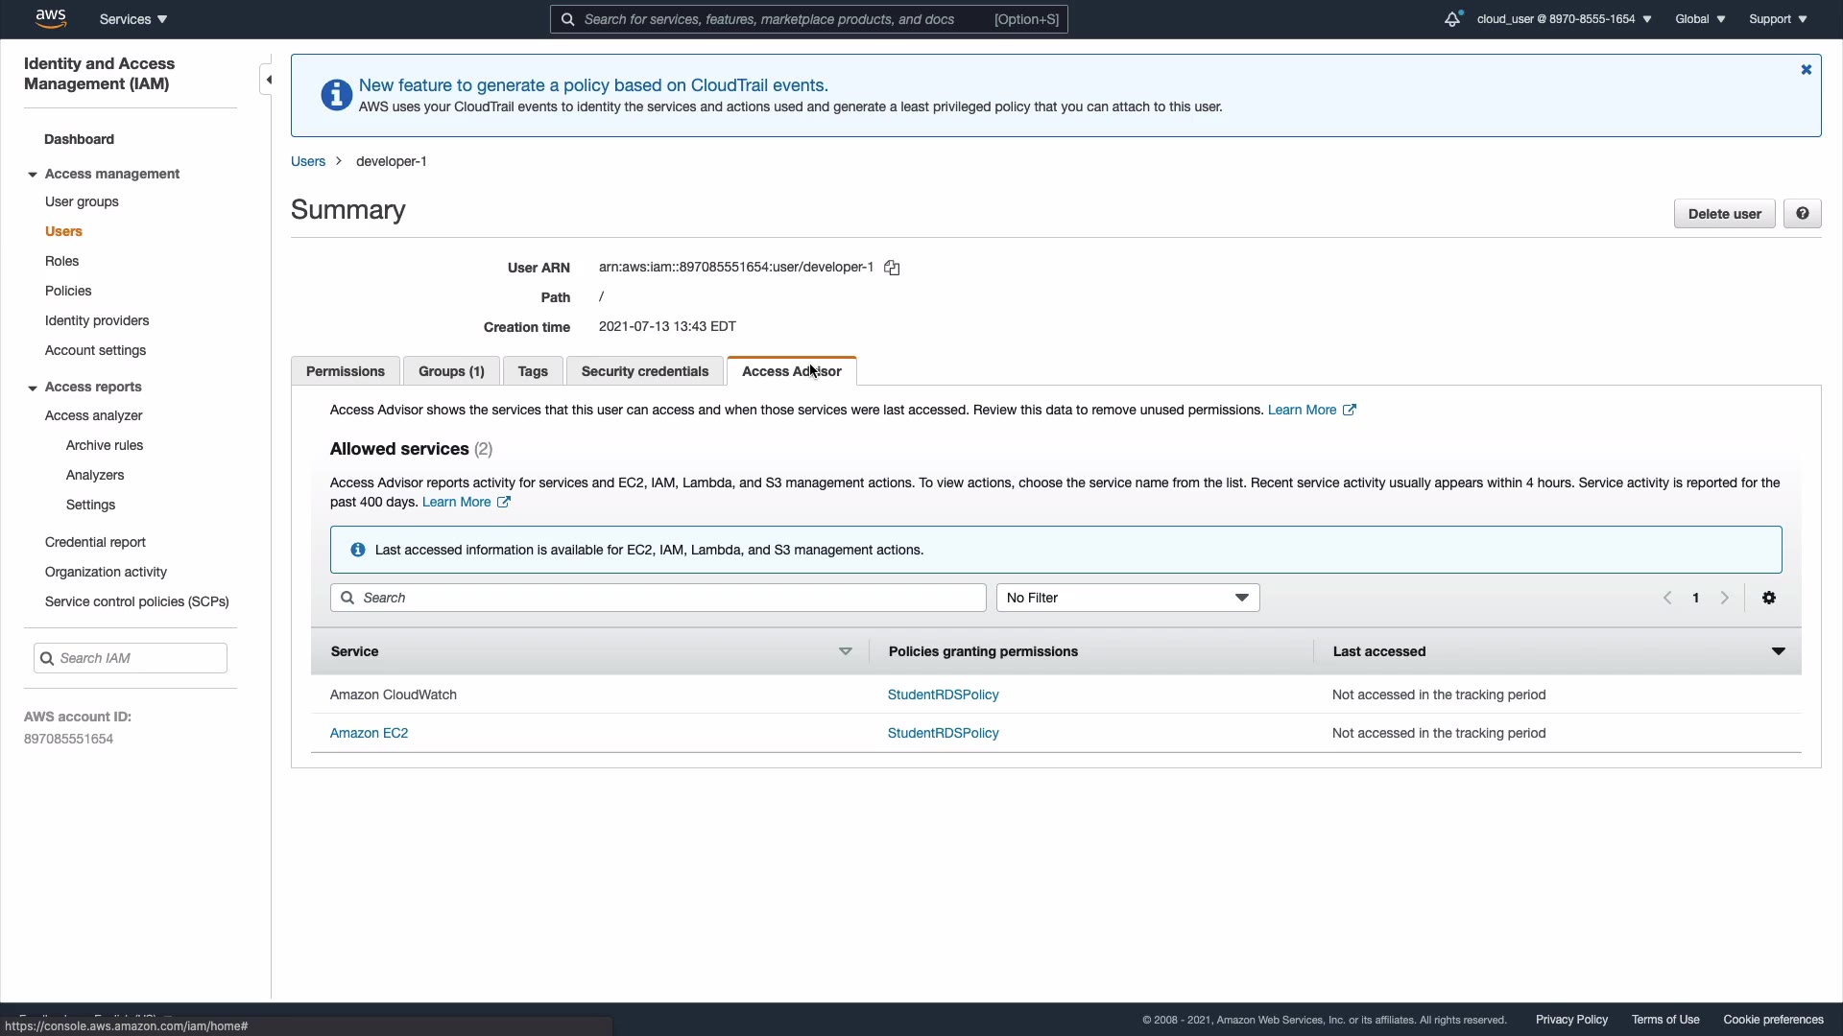Go to previous page of allowed services
This screenshot has height=1036, width=1843.
coord(1667,598)
